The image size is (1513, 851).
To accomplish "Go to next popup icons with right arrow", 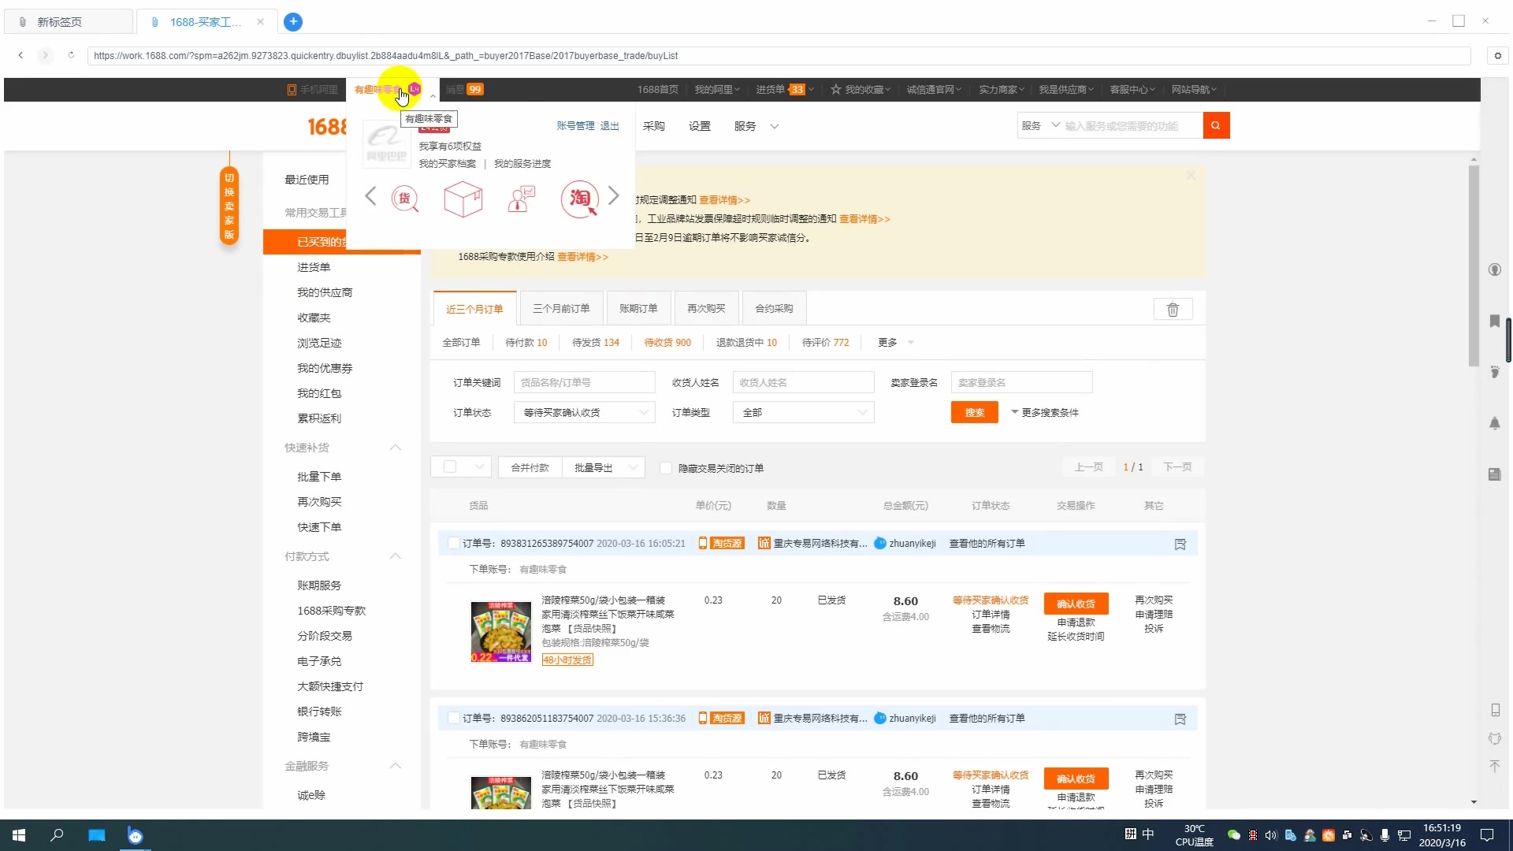I will point(614,196).
